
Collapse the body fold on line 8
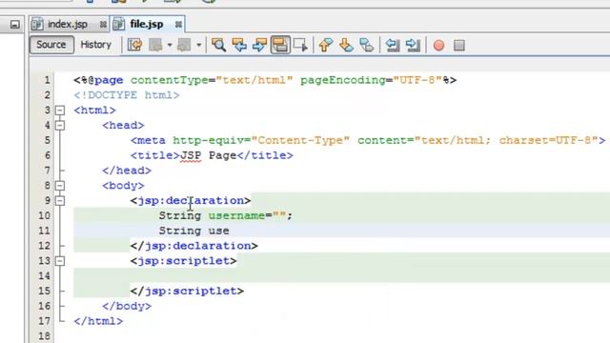click(59, 186)
